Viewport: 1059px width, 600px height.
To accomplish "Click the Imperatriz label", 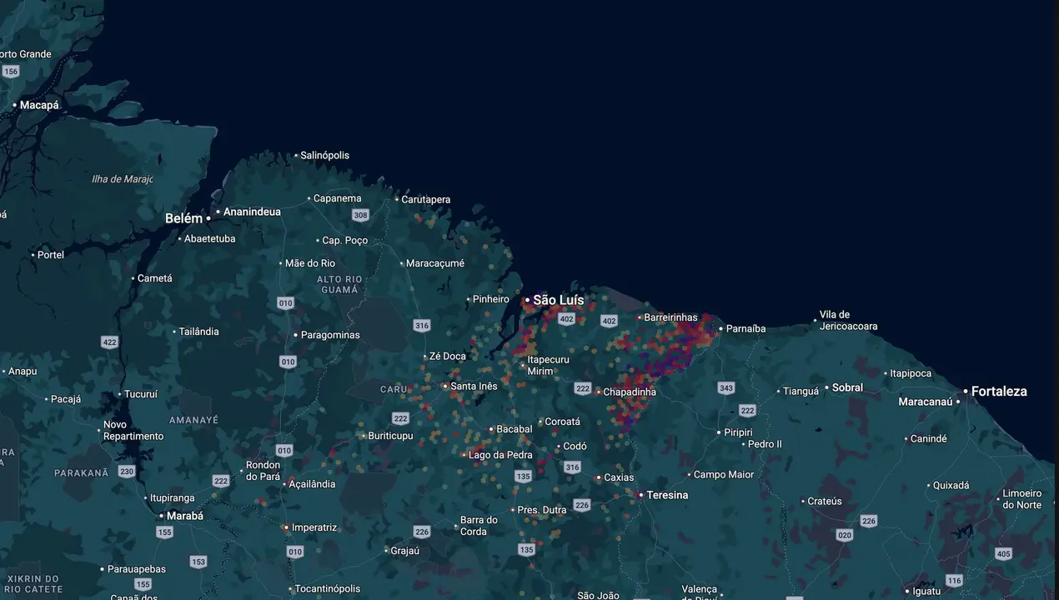I will [x=314, y=527].
